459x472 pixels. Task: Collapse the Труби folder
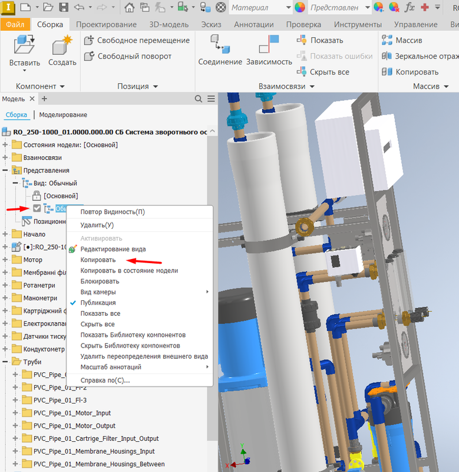(5, 362)
